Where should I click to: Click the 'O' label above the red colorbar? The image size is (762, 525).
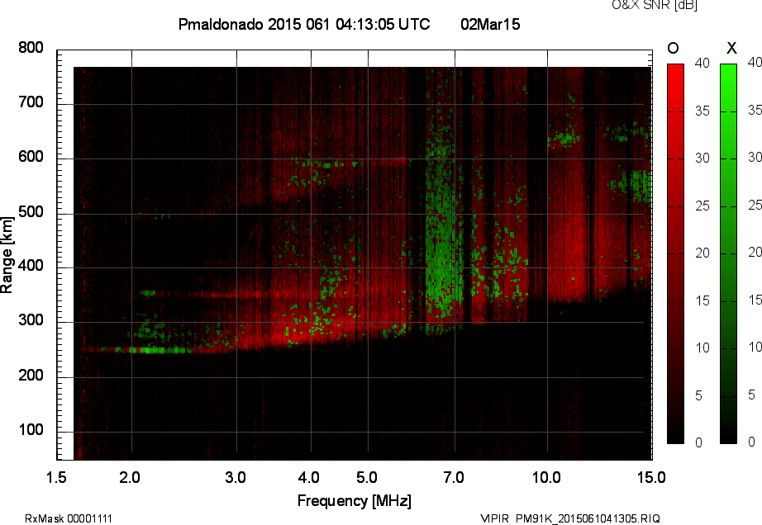[x=673, y=48]
